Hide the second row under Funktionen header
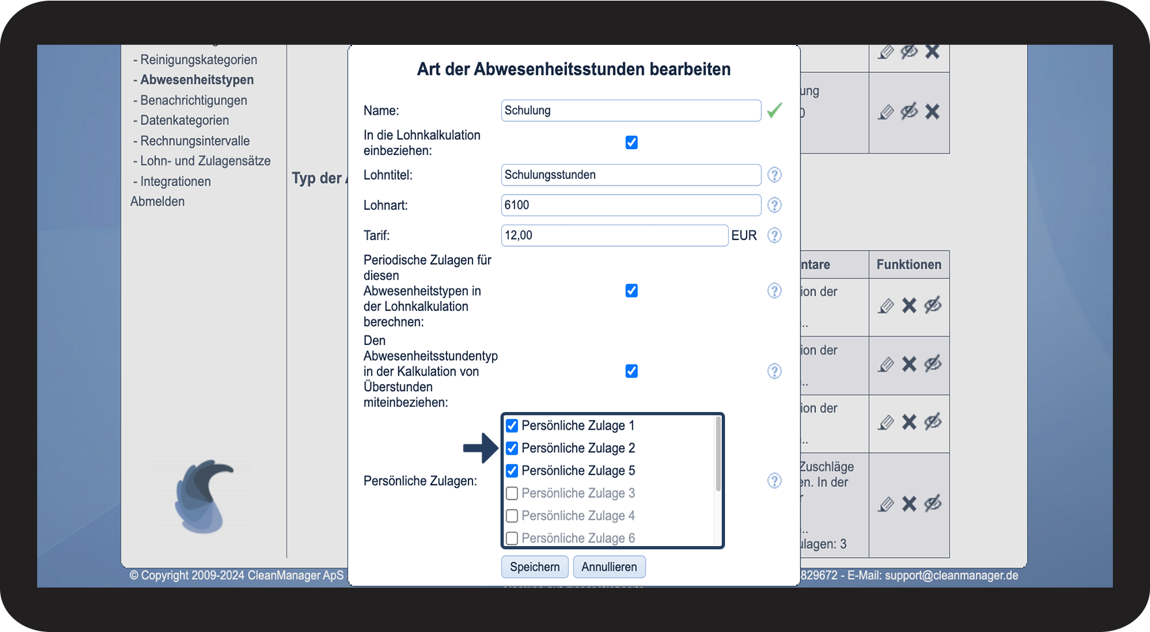 (933, 363)
